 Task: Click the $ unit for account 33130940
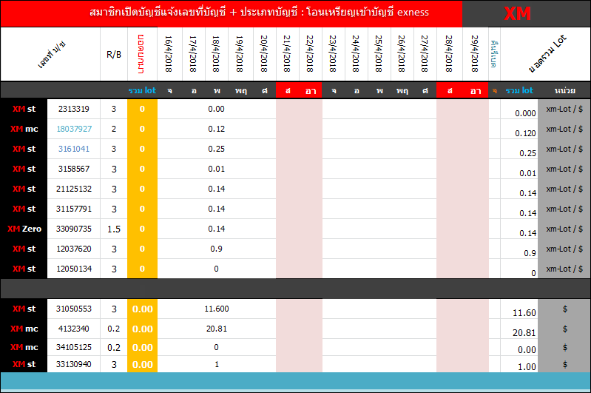tap(564, 364)
